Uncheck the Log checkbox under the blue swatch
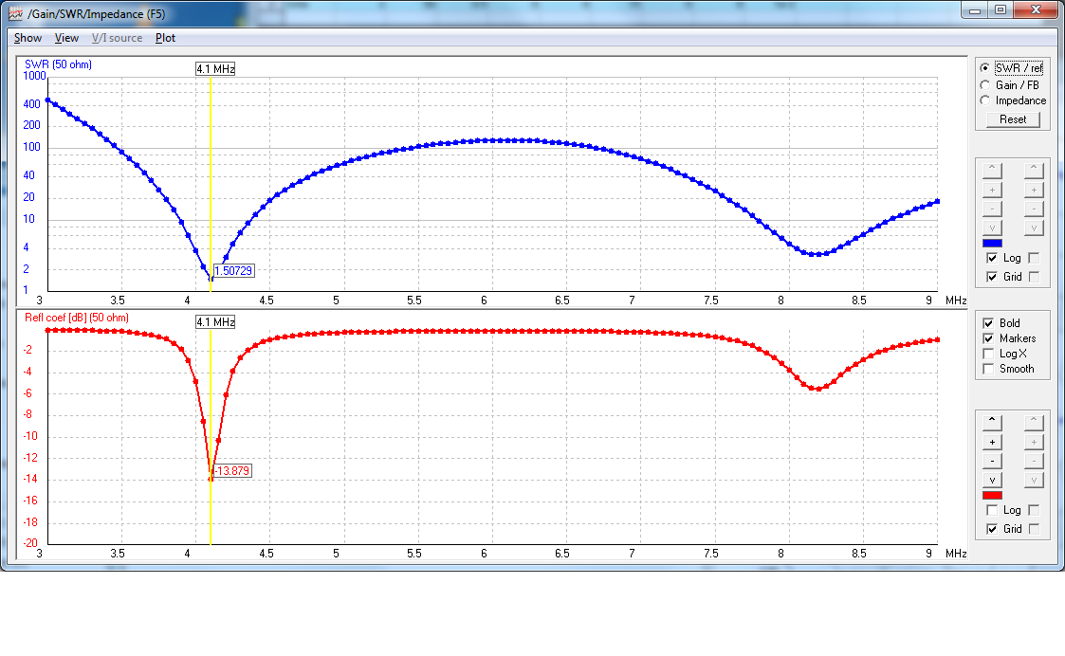Image resolution: width=1065 pixels, height=656 pixels. click(x=992, y=258)
